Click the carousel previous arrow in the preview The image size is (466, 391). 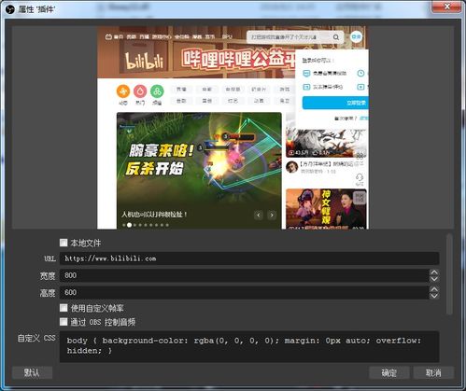259,215
